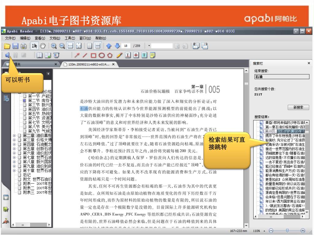Screen dimensions: 314x235
Task: Select the rectangle drawing tool
Action: point(93,55)
